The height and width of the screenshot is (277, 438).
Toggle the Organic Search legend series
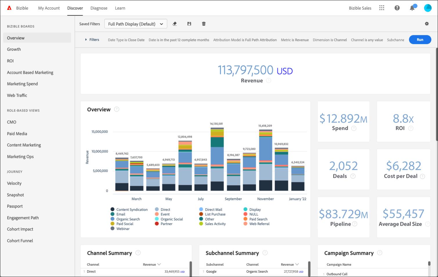[x=125, y=219]
